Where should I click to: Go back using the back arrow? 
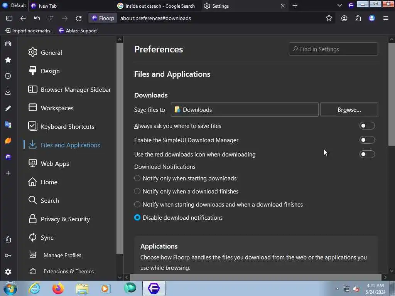(x=23, y=18)
